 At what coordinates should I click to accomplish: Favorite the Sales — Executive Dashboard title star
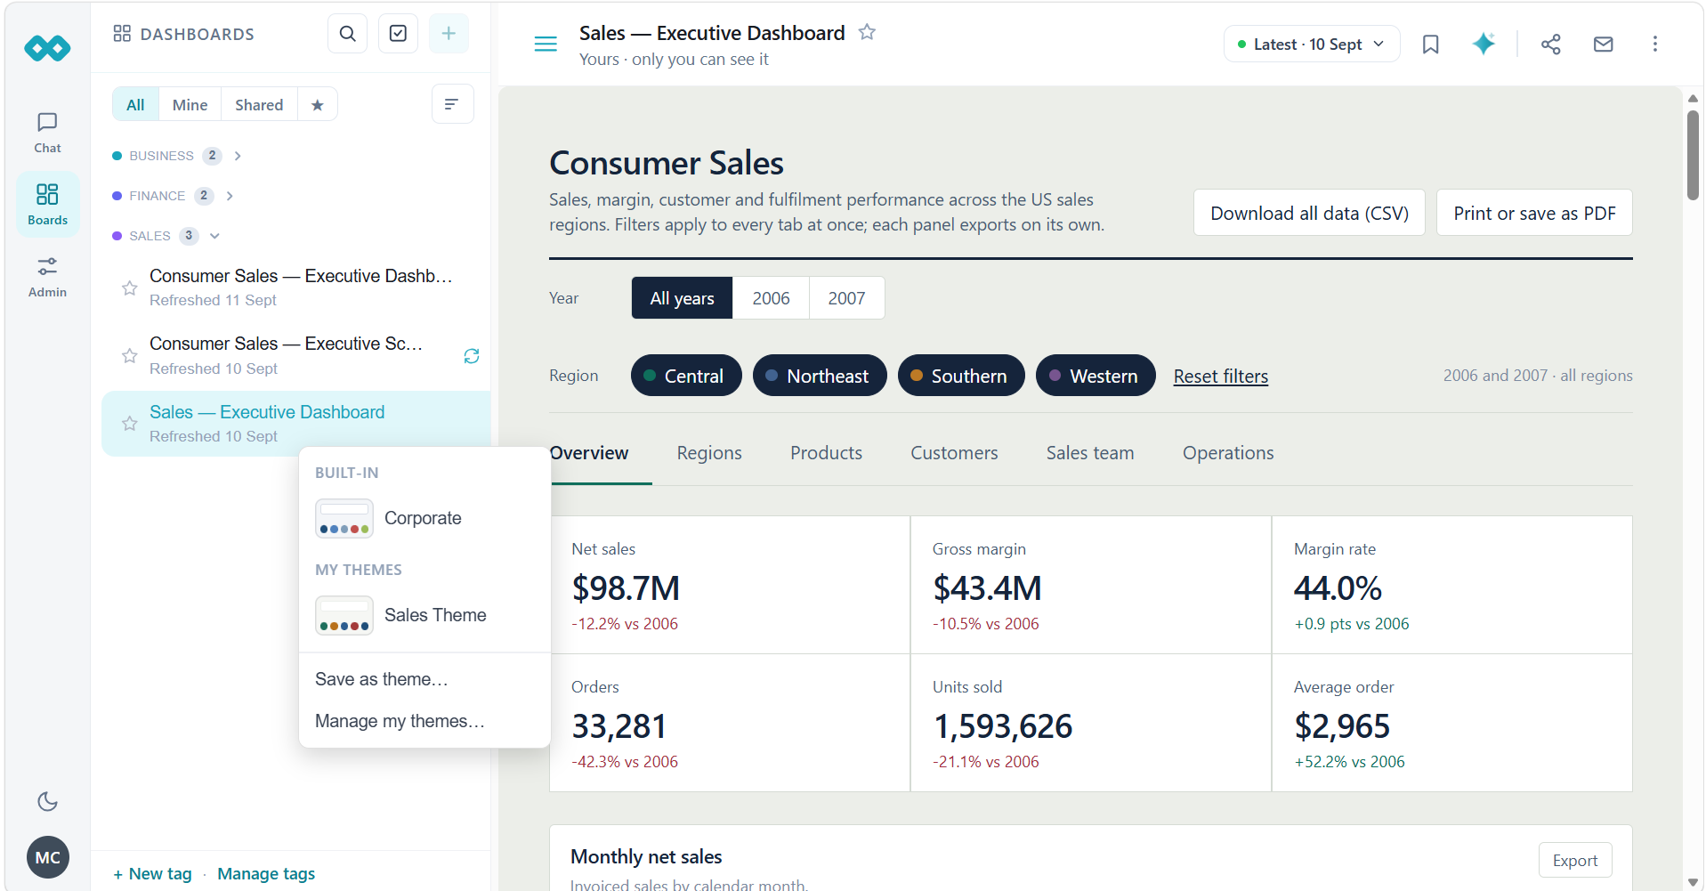867,33
